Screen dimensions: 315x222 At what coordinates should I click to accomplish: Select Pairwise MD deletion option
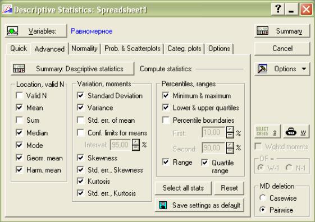(263, 210)
